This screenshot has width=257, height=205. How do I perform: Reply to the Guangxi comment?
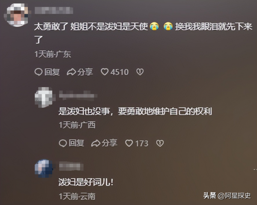[x=72, y=143]
